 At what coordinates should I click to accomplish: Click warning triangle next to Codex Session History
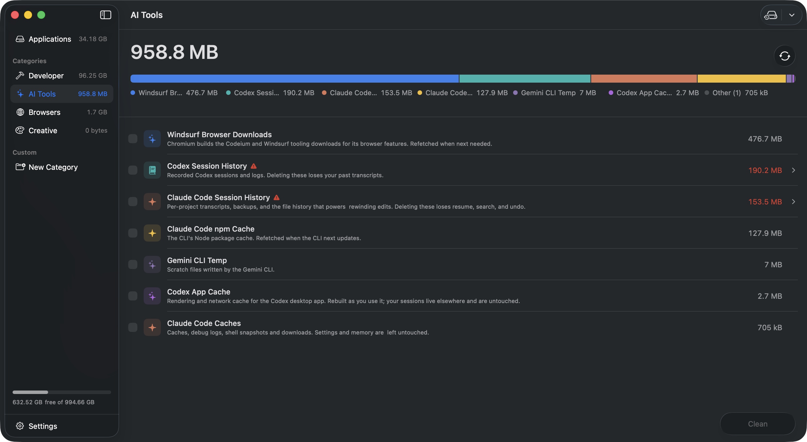tap(254, 166)
